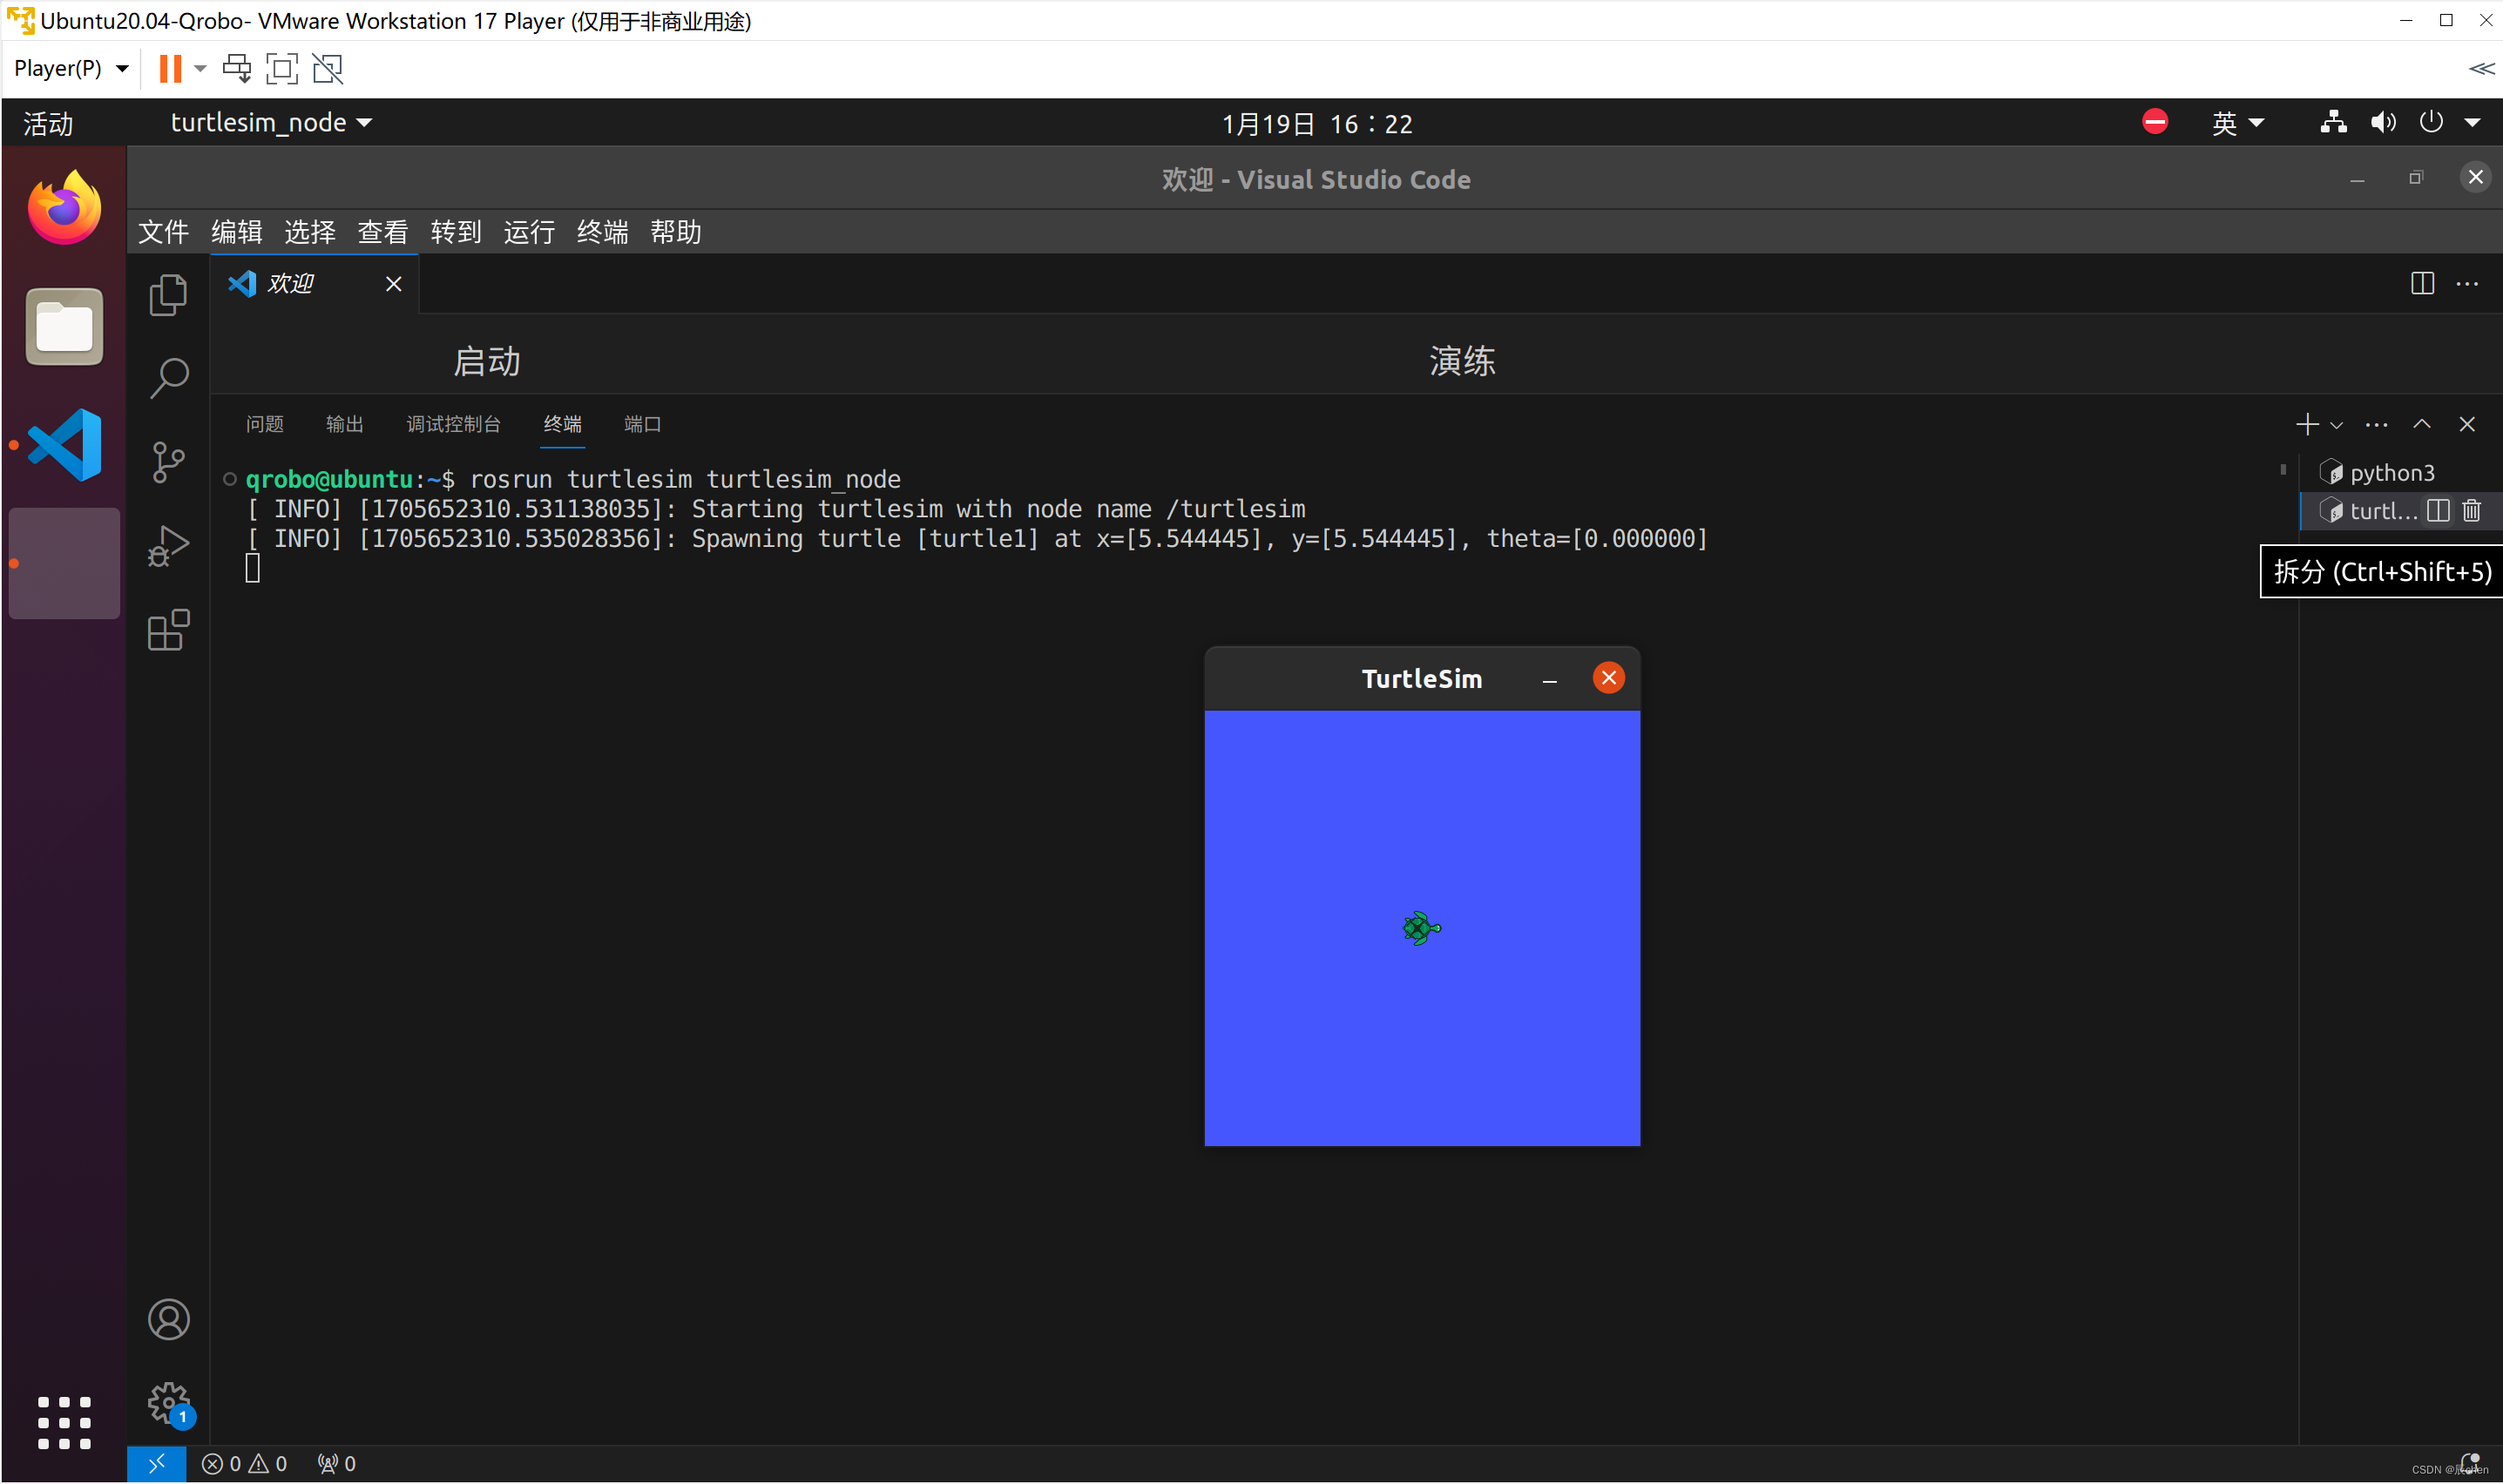The height and width of the screenshot is (1484, 2503).
Task: Open the Player(P) dropdown menu
Action: pyautogui.click(x=70, y=68)
